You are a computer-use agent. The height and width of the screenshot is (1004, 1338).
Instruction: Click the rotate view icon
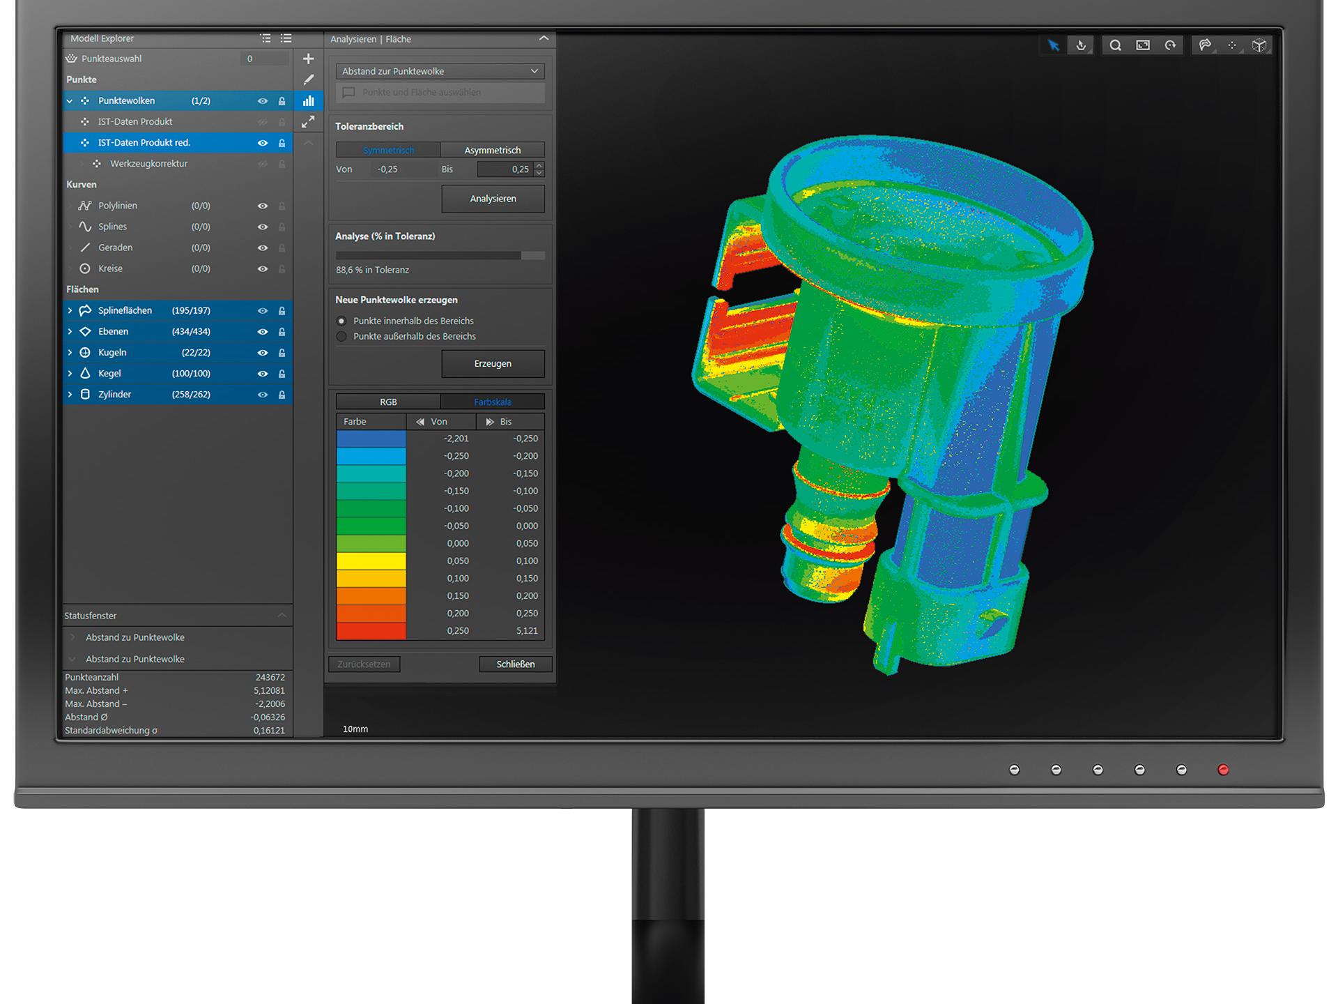(x=1170, y=45)
